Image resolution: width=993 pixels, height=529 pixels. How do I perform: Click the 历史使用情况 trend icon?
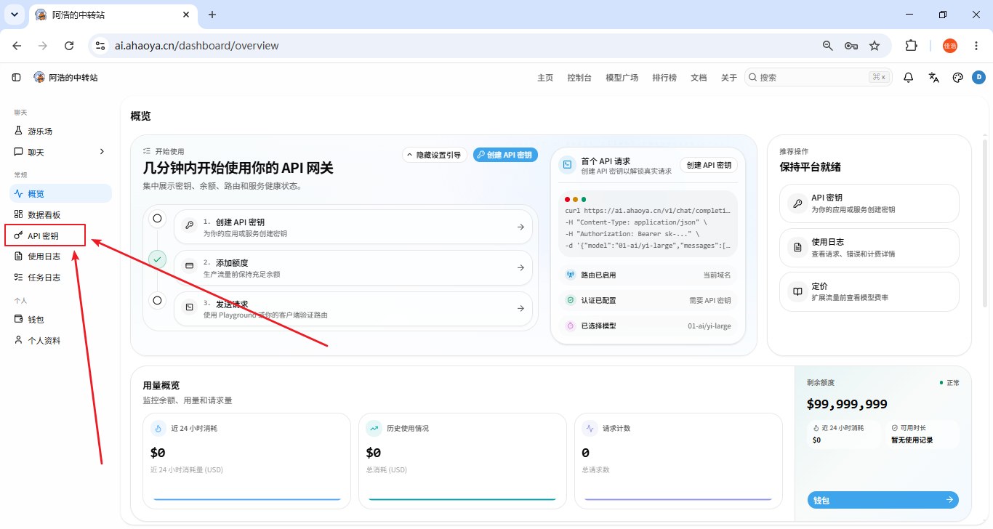[x=374, y=428]
